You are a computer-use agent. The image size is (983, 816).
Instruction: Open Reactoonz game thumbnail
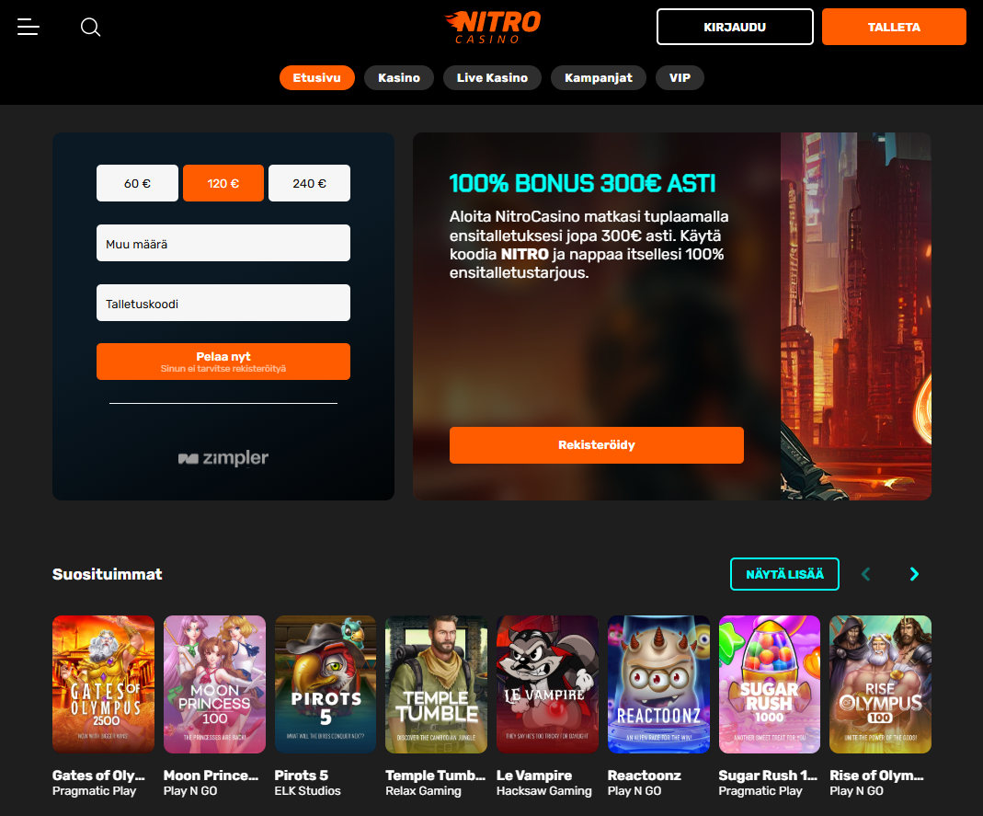[x=658, y=684]
